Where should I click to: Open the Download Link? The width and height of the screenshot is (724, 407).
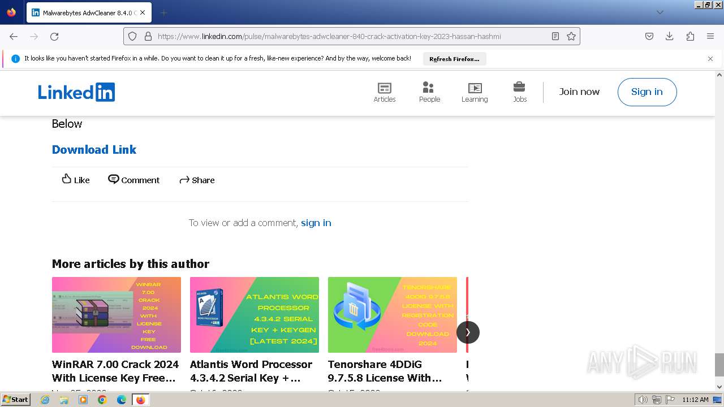[x=94, y=149]
